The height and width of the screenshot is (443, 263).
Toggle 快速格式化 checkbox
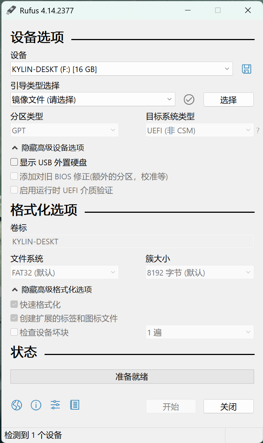pyautogui.click(x=14, y=304)
